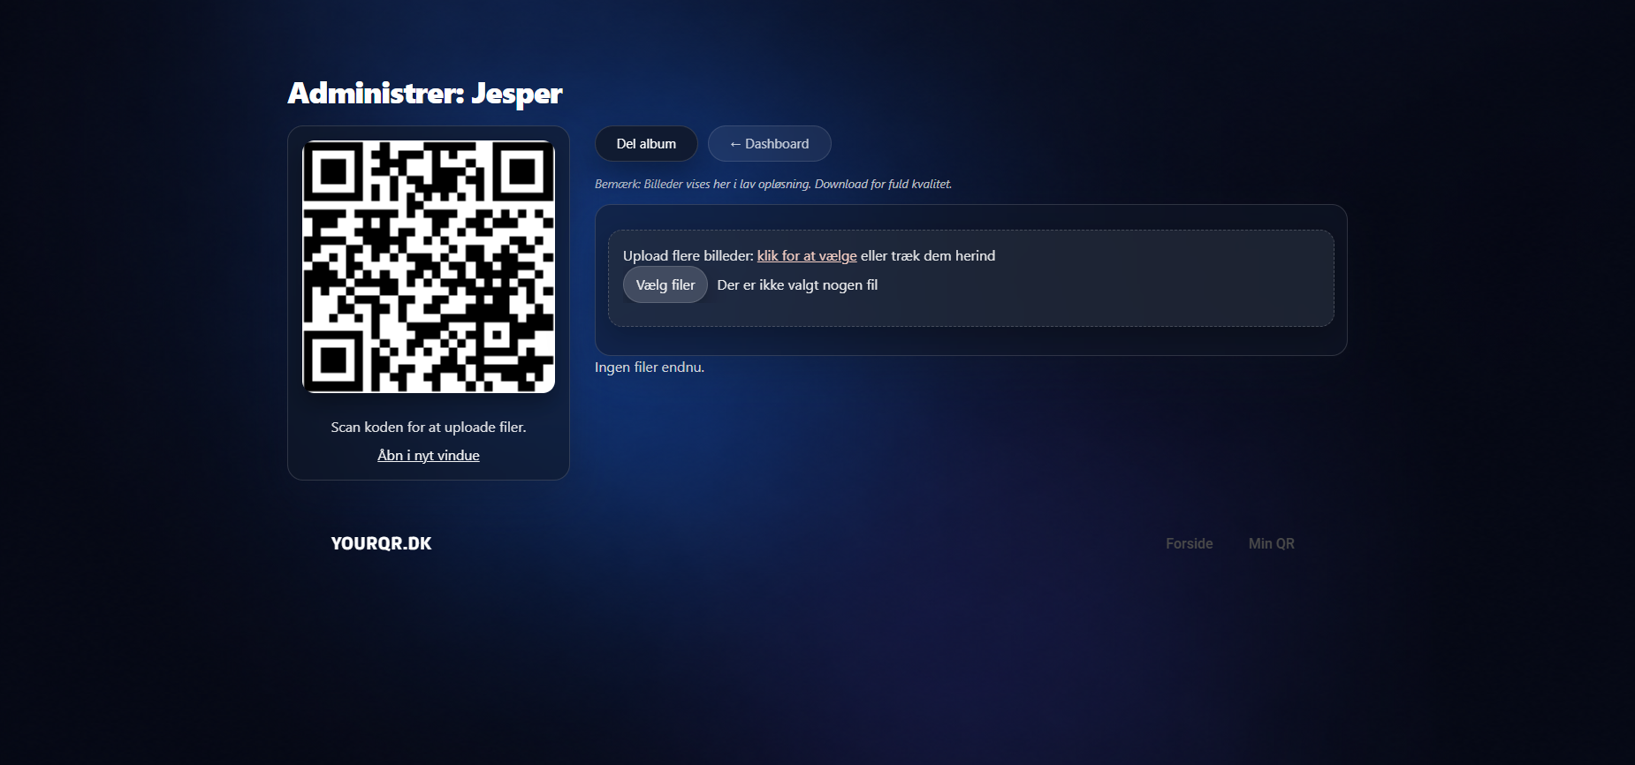The width and height of the screenshot is (1635, 765).
Task: Click the Del album button
Action: click(646, 144)
